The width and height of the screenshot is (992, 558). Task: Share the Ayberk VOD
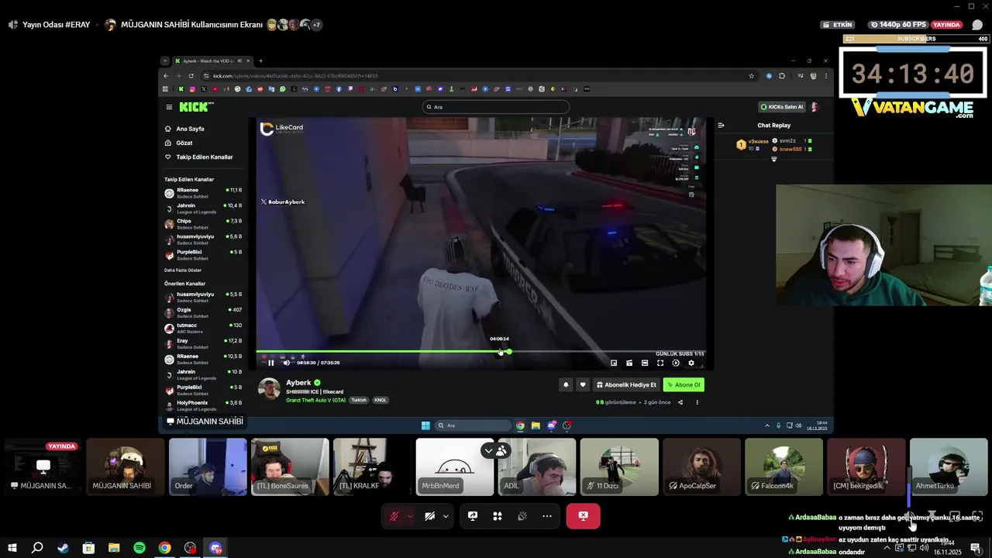(680, 402)
